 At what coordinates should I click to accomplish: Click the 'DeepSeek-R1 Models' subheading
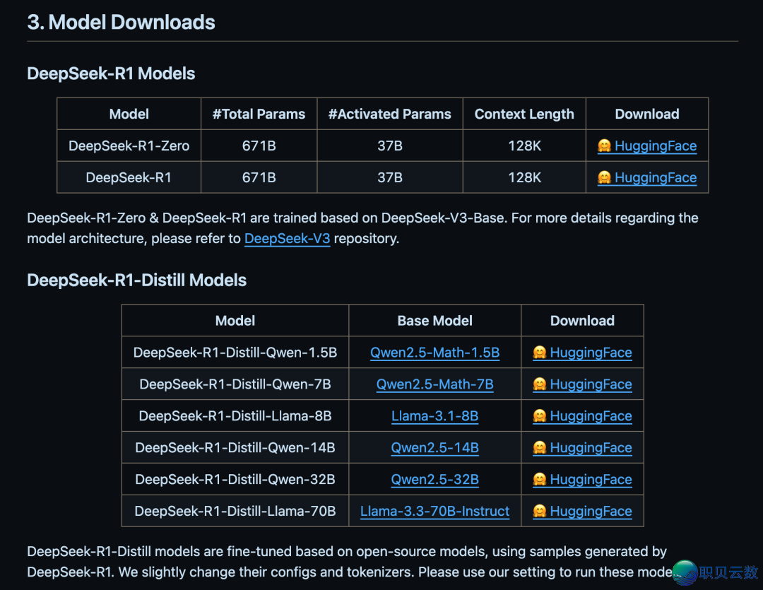pos(111,73)
